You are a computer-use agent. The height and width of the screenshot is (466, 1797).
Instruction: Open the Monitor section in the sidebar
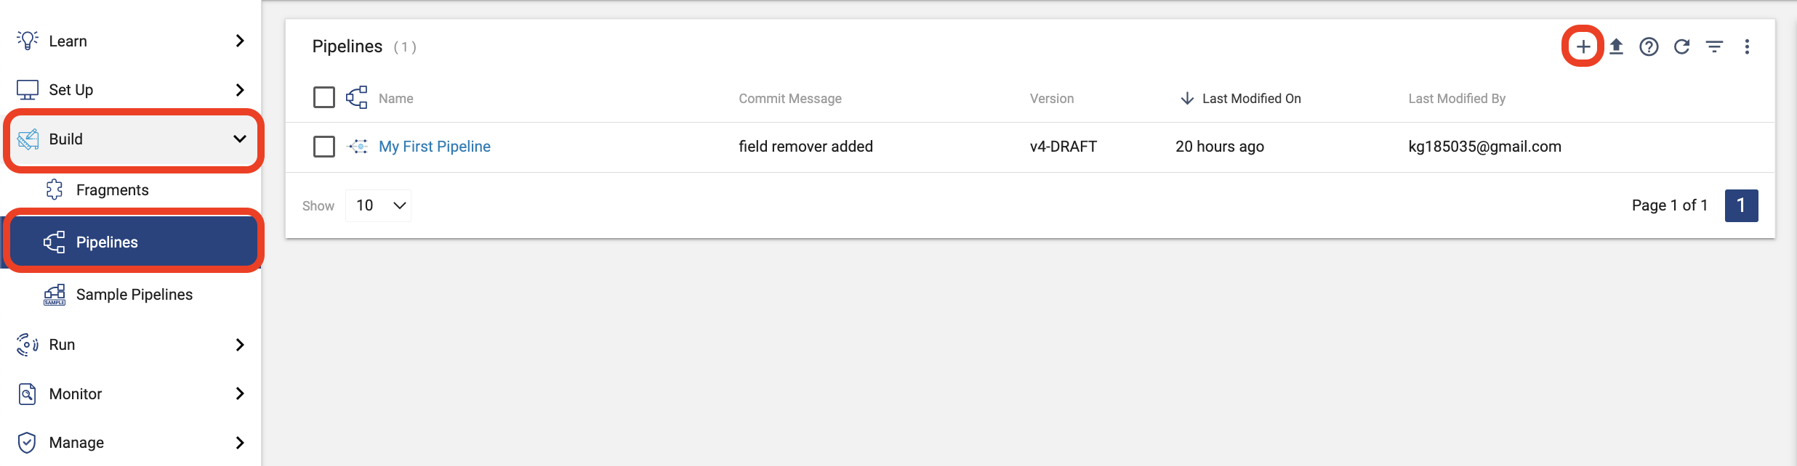click(75, 393)
